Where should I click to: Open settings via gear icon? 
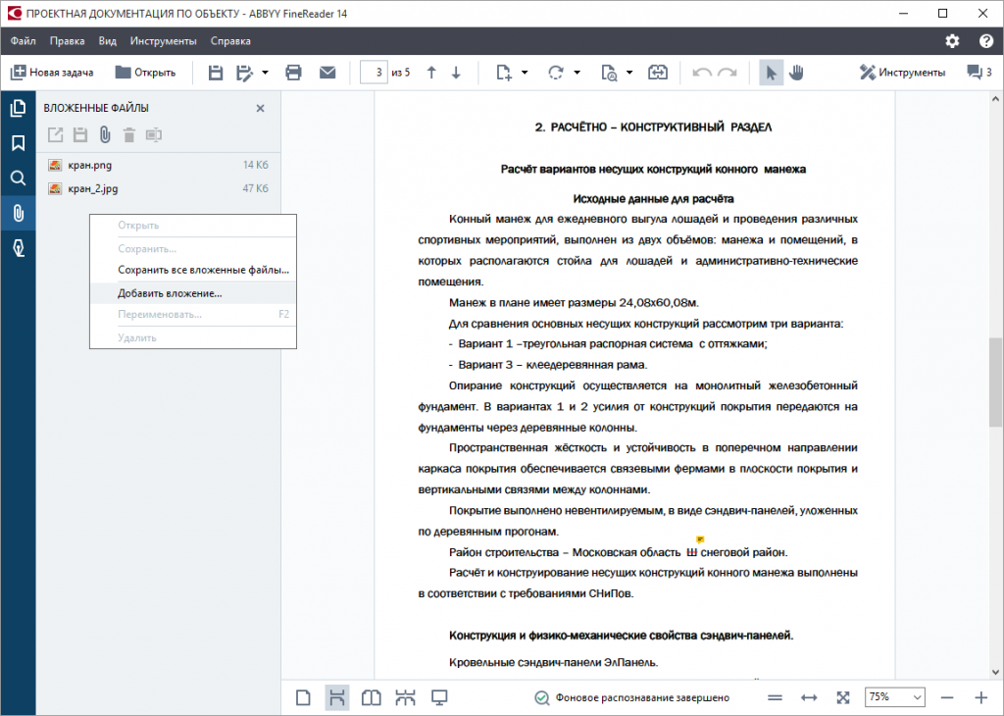pos(952,41)
